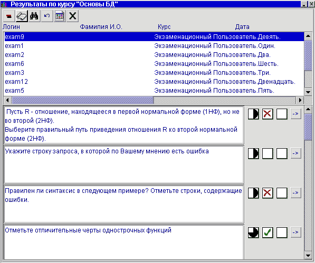The width and height of the screenshot is (315, 263).
Task: Select the exam12 user row
Action: click(x=154, y=82)
